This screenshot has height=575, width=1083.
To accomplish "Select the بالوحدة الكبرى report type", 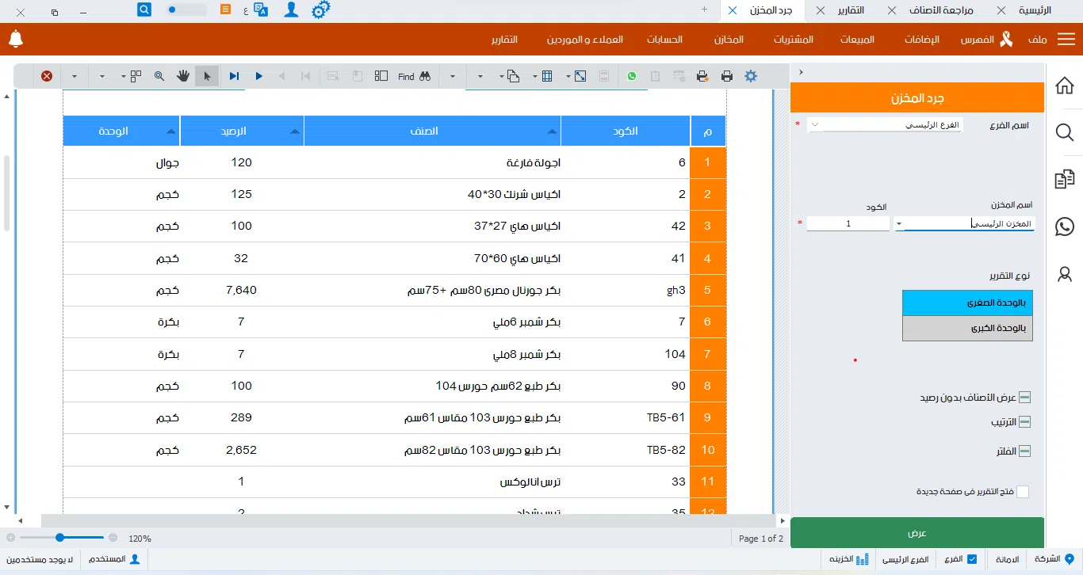I will coord(967,328).
